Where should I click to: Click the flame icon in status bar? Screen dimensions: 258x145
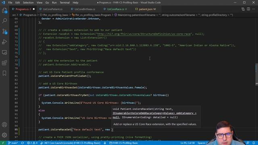(105, 143)
